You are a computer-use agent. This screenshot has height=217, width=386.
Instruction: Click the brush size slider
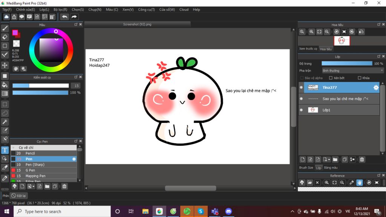pyautogui.click(x=41, y=86)
